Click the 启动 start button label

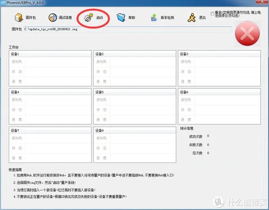100,17
